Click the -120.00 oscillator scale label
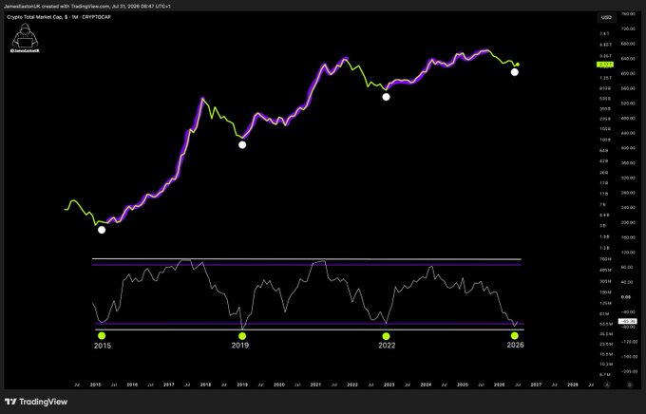The width and height of the screenshot is (646, 414). 628,342
